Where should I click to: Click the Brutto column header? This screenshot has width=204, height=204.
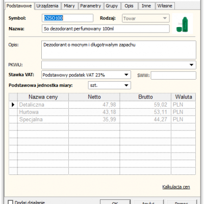(x=145, y=97)
